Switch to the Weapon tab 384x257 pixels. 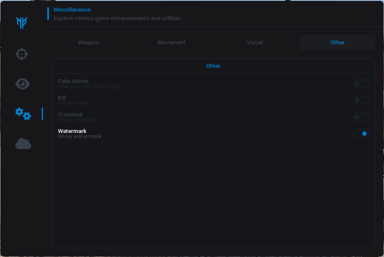tap(88, 43)
